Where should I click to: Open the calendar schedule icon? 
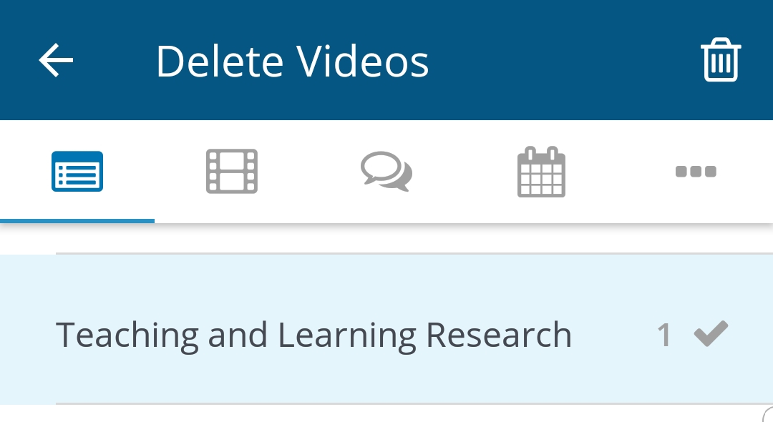(x=541, y=171)
